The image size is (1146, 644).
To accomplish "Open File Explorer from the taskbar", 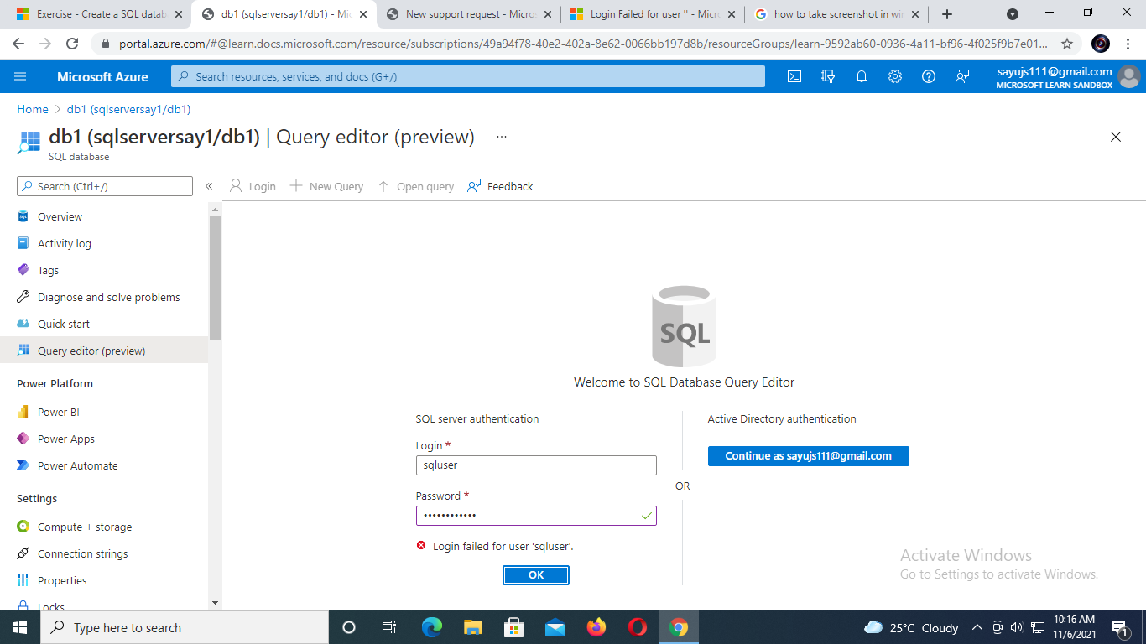I will [x=473, y=627].
